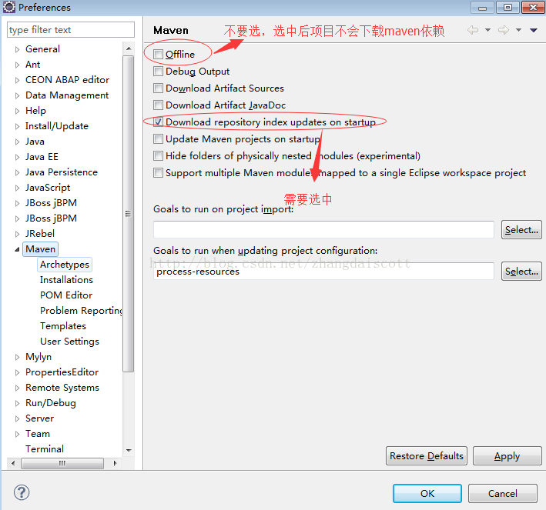Click the horizontal scroll right arrow
The width and height of the screenshot is (546, 510).
tap(115, 463)
